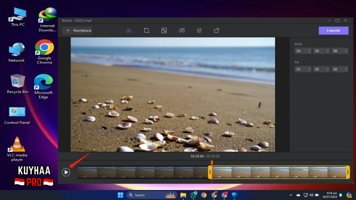This screenshot has height=200, width=356.
Task: Adjust the Fin minutes stepper arrows
Action: tap(328, 69)
